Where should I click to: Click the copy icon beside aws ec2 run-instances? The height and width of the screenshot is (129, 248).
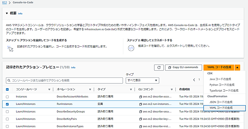click(140, 104)
